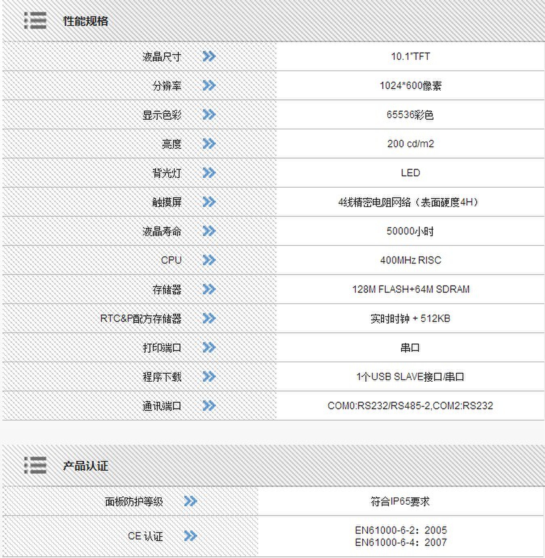Click the double-arrow icon in 触摸屏 row
545x558 pixels.
pyautogui.click(x=209, y=202)
